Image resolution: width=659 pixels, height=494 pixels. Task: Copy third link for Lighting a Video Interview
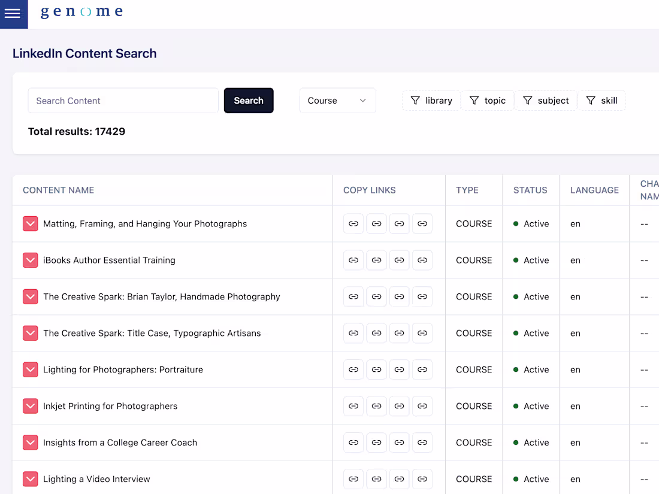(x=399, y=480)
